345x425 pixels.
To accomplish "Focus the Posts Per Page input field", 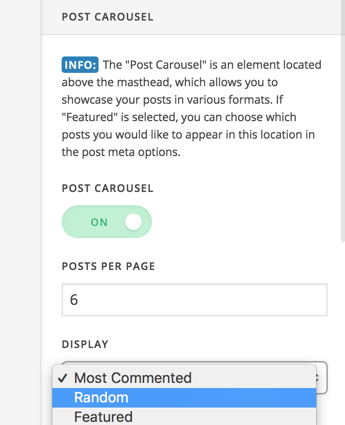I will 195,300.
